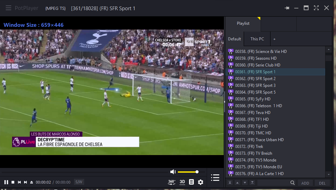
Task: Mute audio with speaker icon
Action: pos(173,172)
